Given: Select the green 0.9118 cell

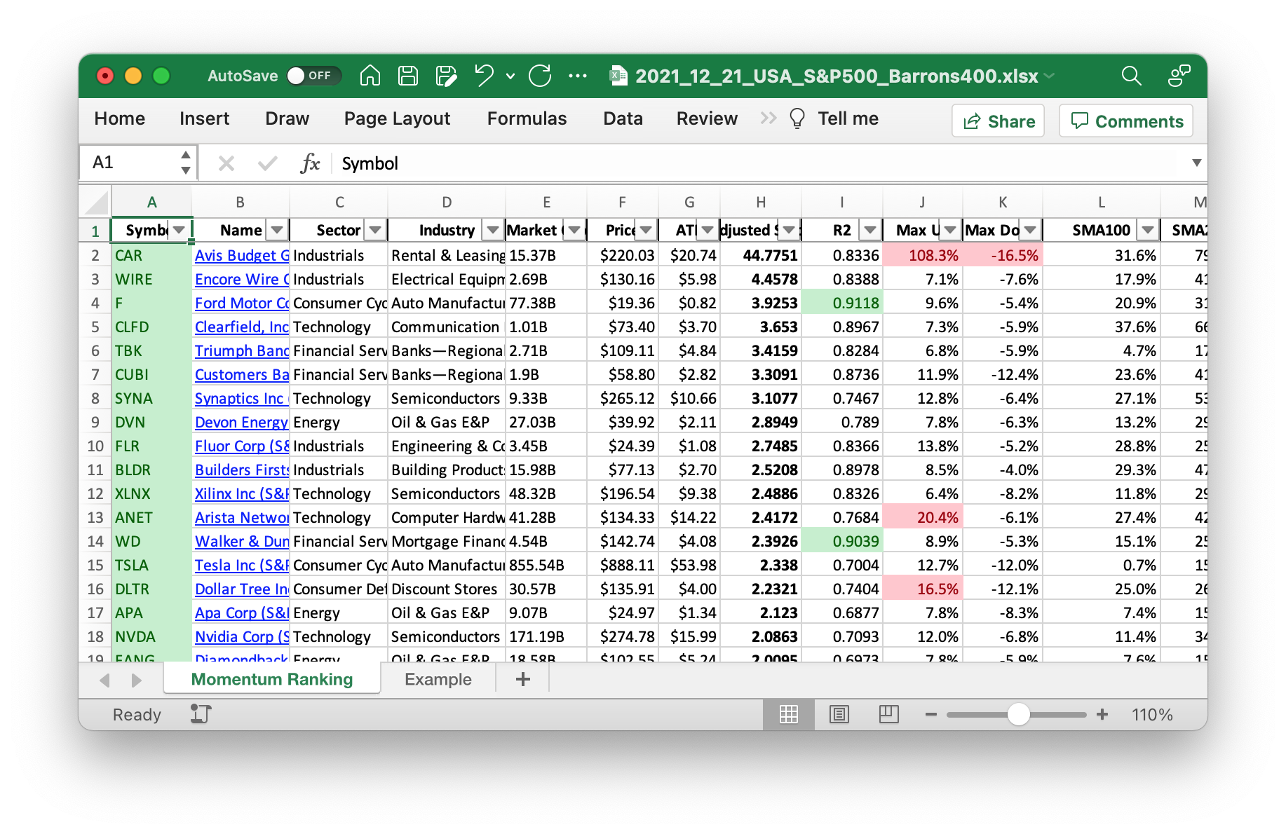Looking at the screenshot, I should 842,303.
